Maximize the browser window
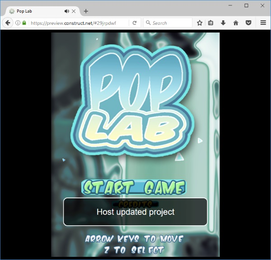The height and width of the screenshot is (260, 271). 246,5
